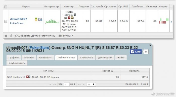
Task: Click the $0.87 average profit value
Action: point(99,21)
